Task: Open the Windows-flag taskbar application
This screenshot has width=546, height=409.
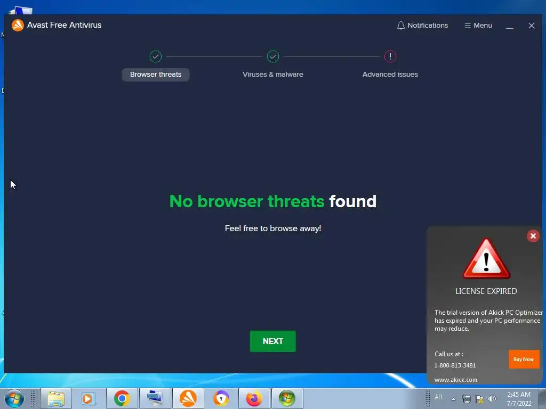Action: pyautogui.click(x=287, y=398)
